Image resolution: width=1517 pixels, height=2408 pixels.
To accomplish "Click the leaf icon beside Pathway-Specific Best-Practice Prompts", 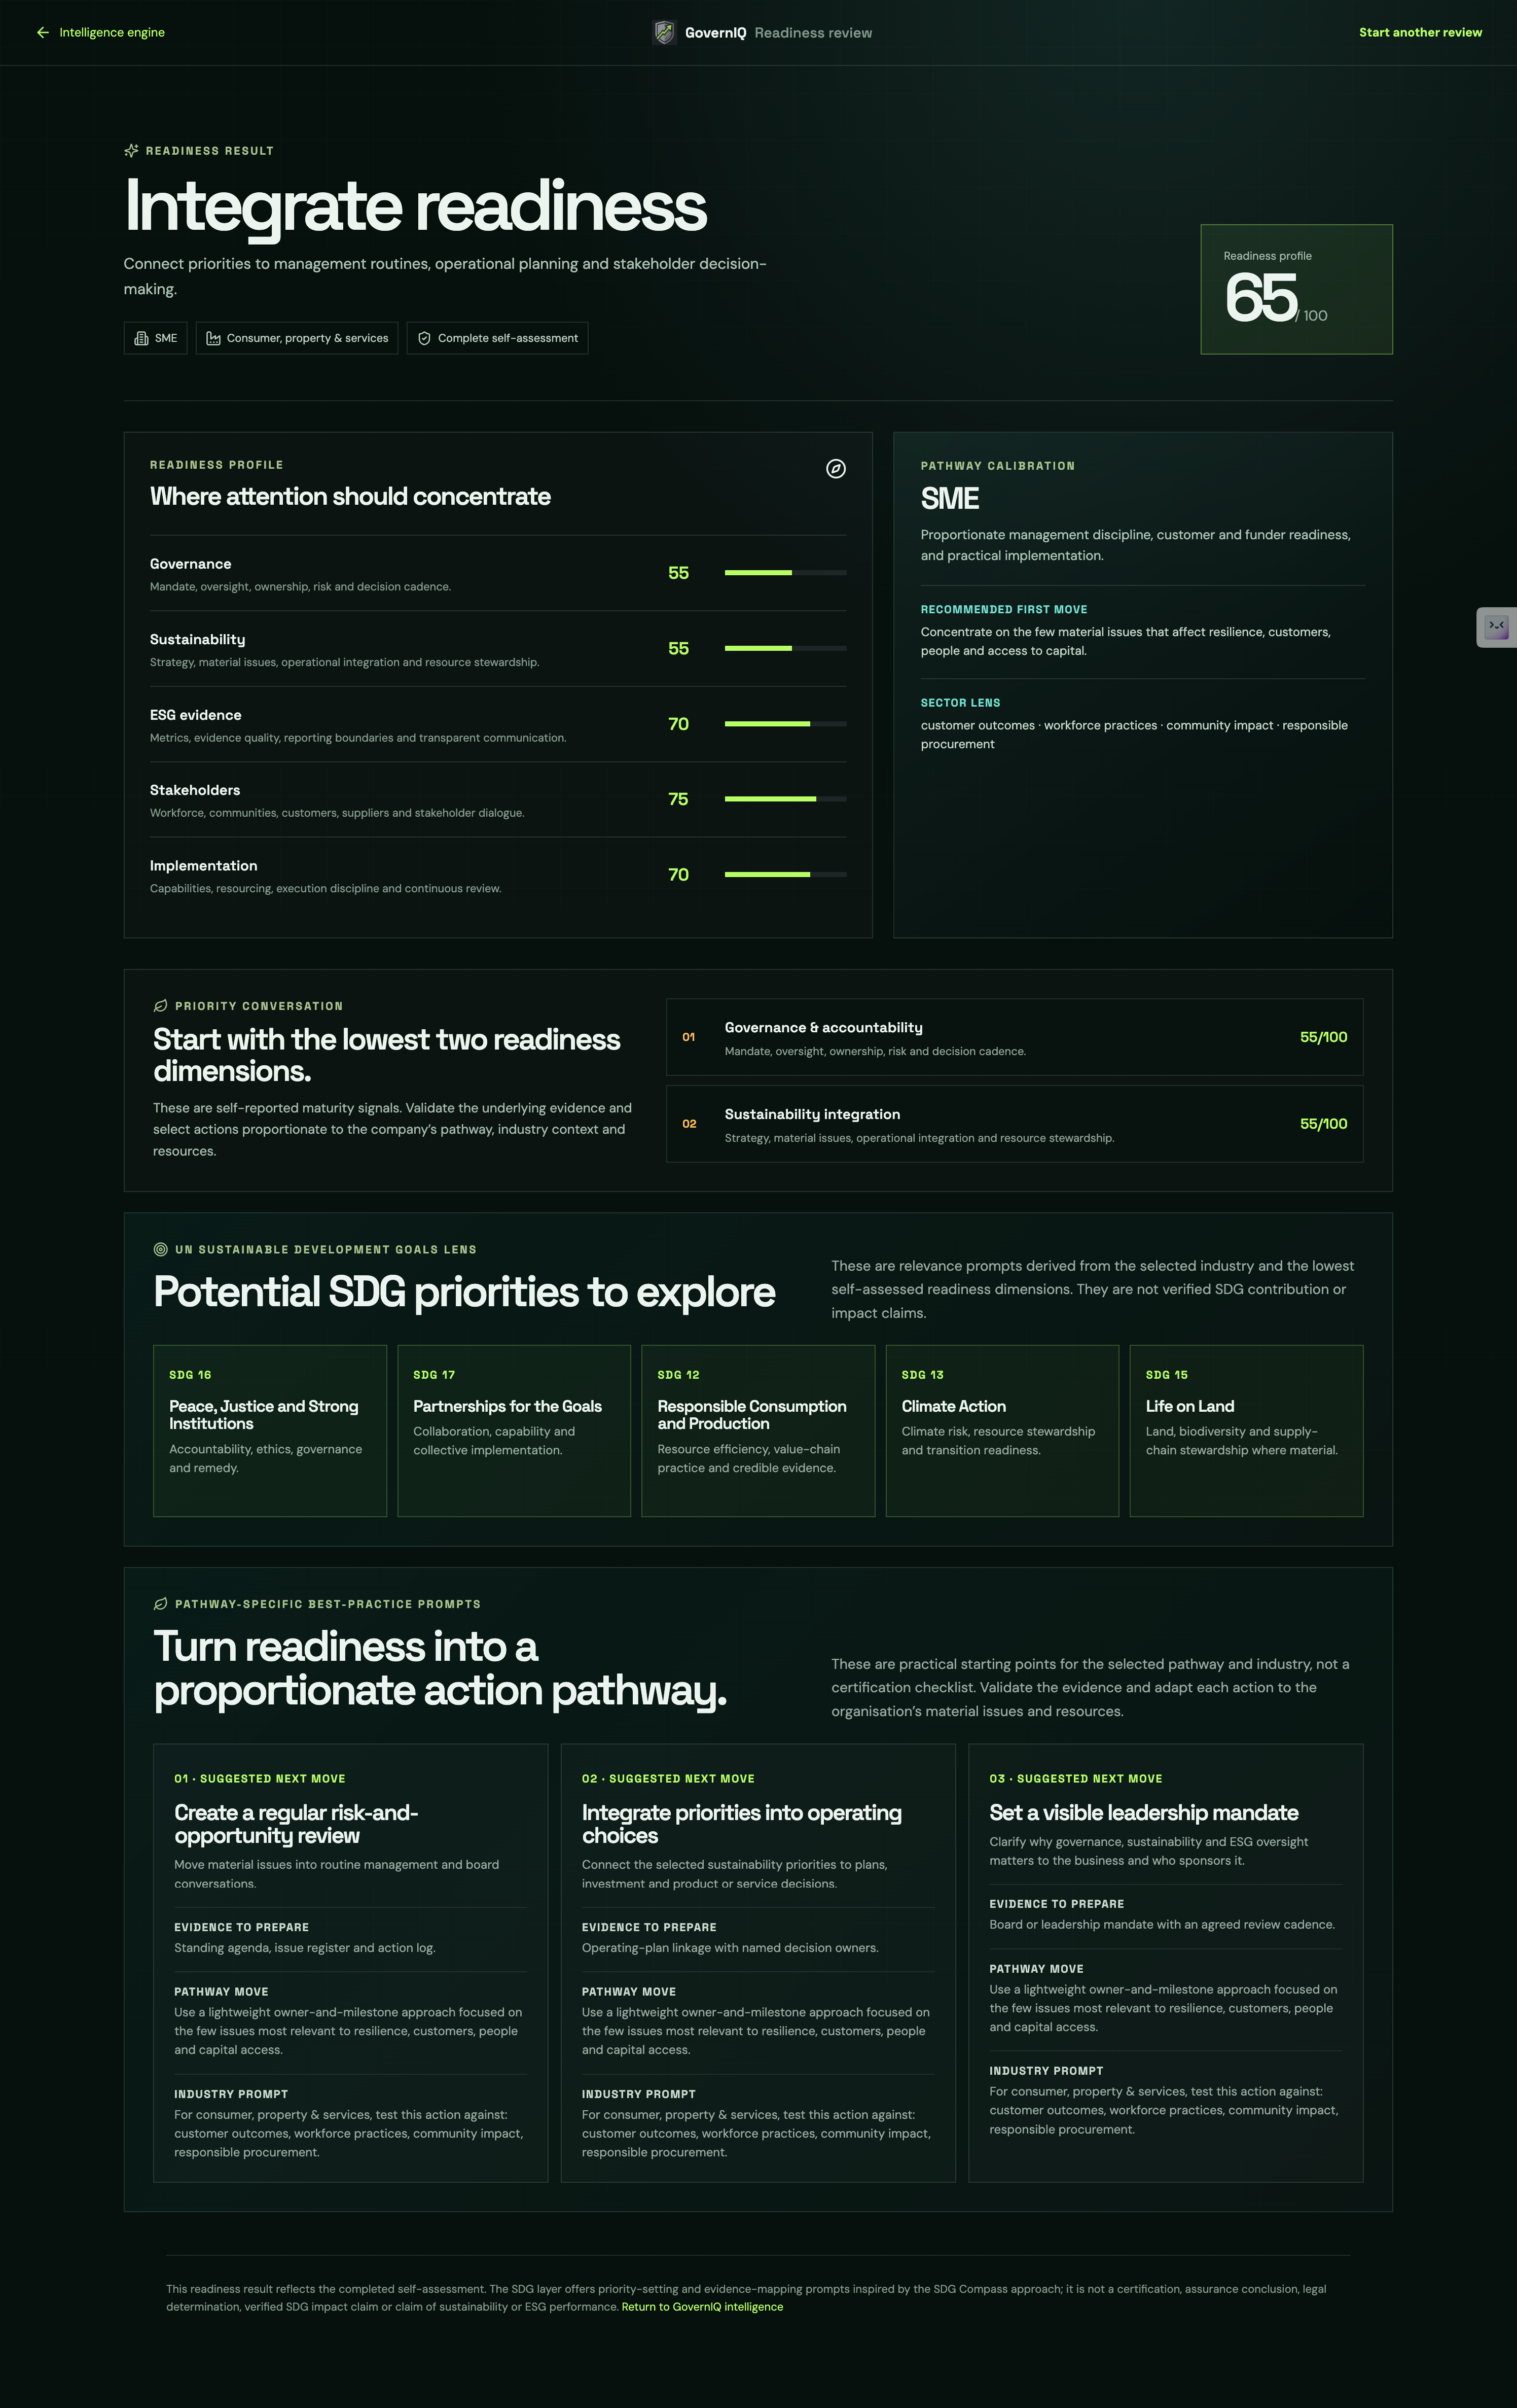I will (x=160, y=1604).
